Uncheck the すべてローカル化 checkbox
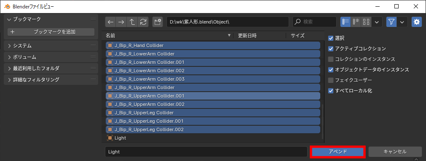The height and width of the screenshot is (161, 426). tap(331, 91)
